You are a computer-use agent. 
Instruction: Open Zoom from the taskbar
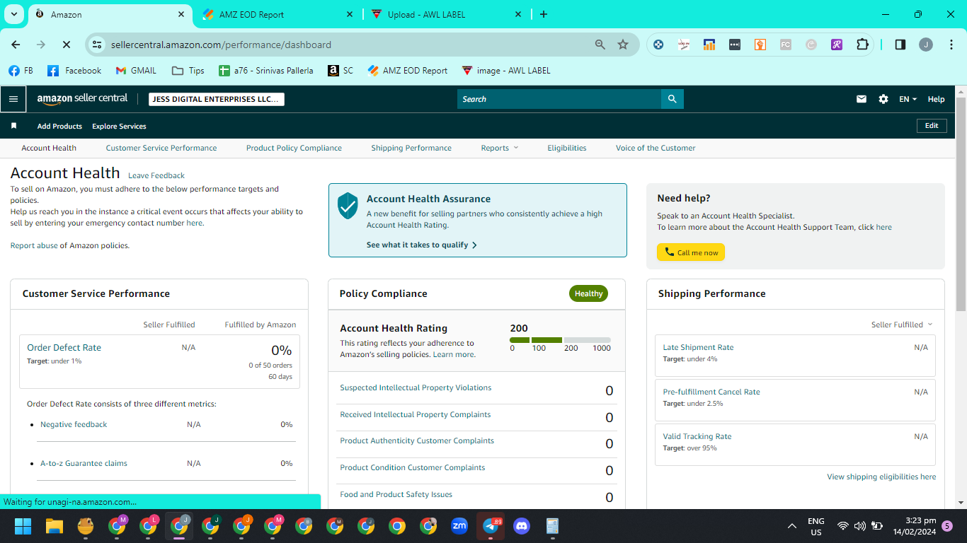pos(459,526)
